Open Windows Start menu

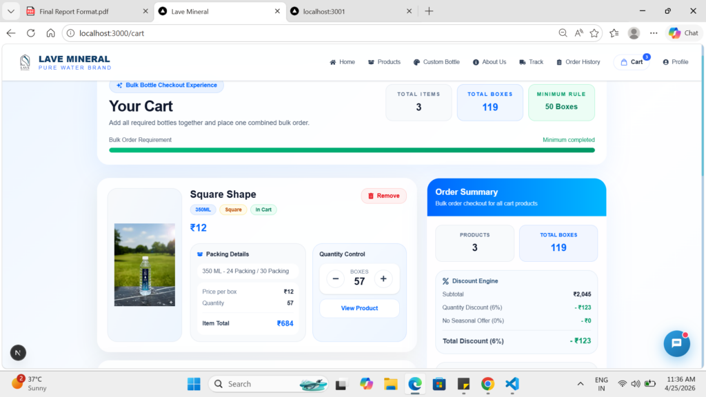[194, 384]
